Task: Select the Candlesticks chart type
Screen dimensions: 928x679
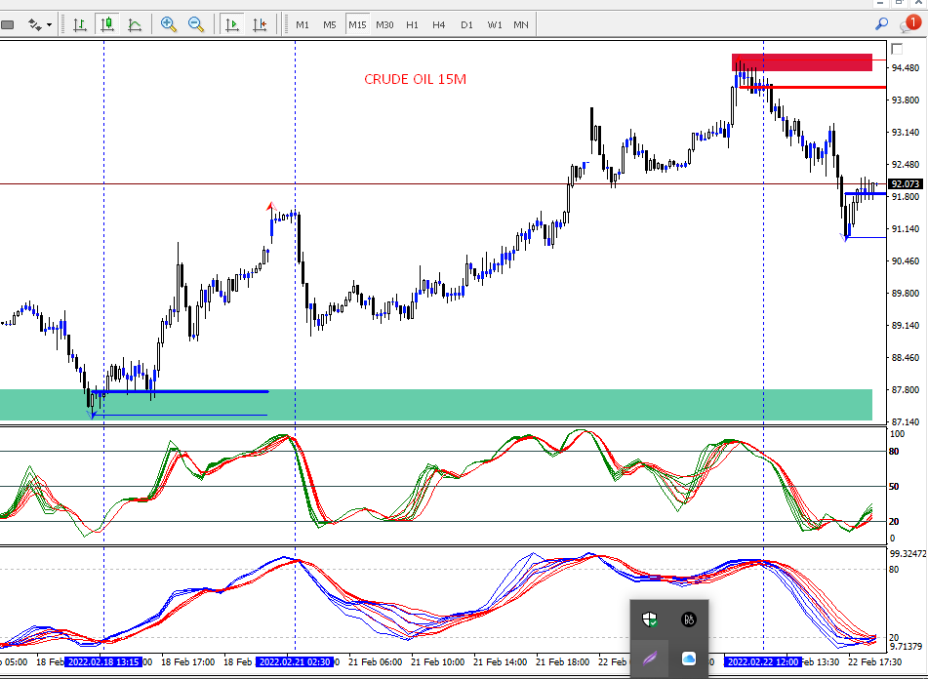Action: [x=107, y=24]
